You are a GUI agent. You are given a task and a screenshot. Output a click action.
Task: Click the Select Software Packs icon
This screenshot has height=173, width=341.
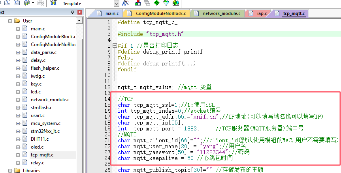pos(166,3)
